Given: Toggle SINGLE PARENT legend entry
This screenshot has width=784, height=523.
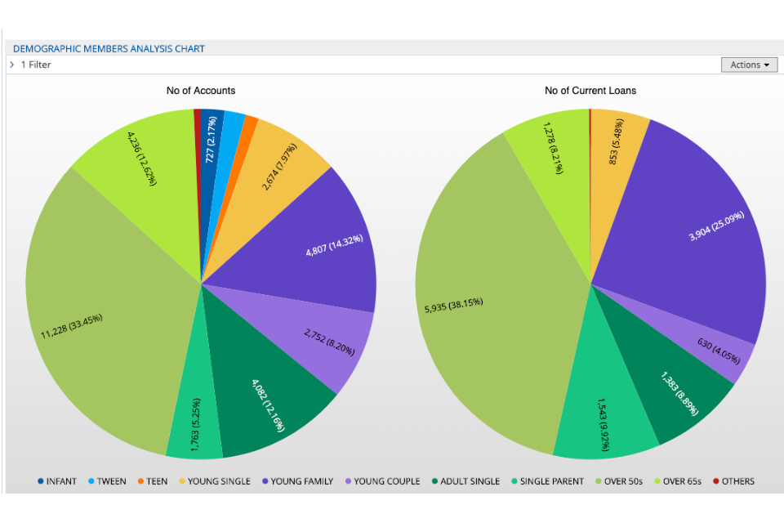Looking at the screenshot, I should (546, 481).
